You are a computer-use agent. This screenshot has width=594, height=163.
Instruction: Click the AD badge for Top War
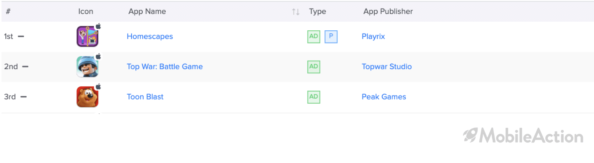[314, 67]
